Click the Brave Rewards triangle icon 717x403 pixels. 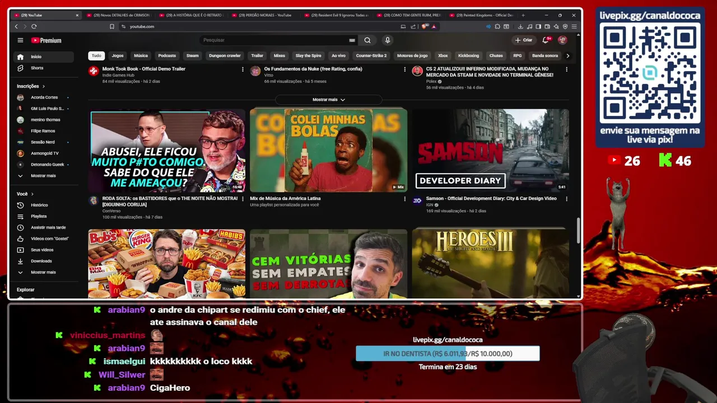434,26
